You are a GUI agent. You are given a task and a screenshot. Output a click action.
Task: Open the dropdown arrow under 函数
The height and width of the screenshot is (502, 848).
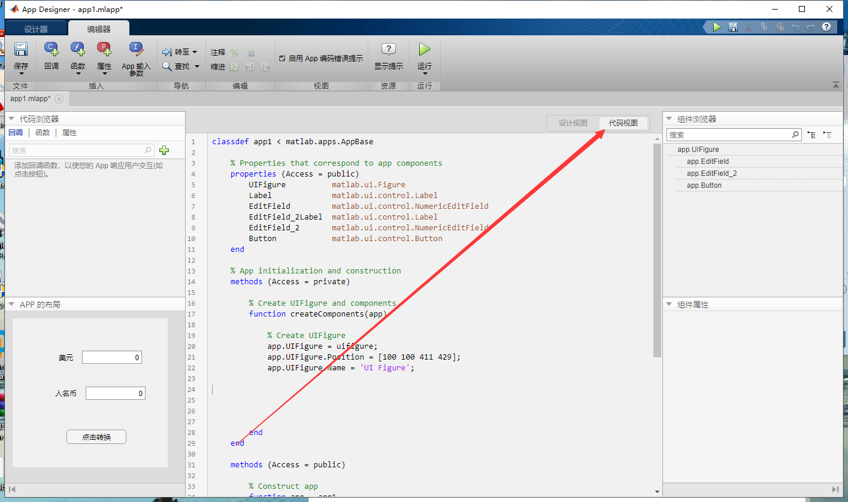pyautogui.click(x=78, y=74)
